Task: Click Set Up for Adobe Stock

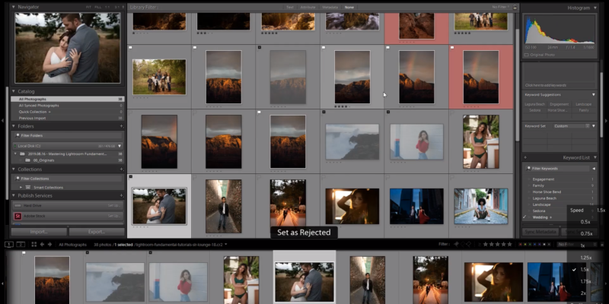Action: 114,216
